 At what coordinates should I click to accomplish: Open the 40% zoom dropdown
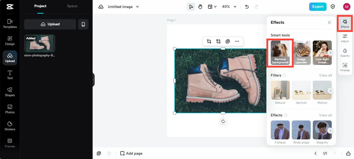coord(229,7)
